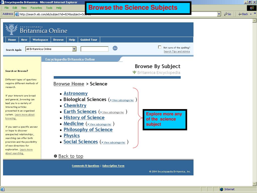Screen dimensions: 257x193
Task: Click the Britannica thistle logo
Action: click(x=11, y=29)
